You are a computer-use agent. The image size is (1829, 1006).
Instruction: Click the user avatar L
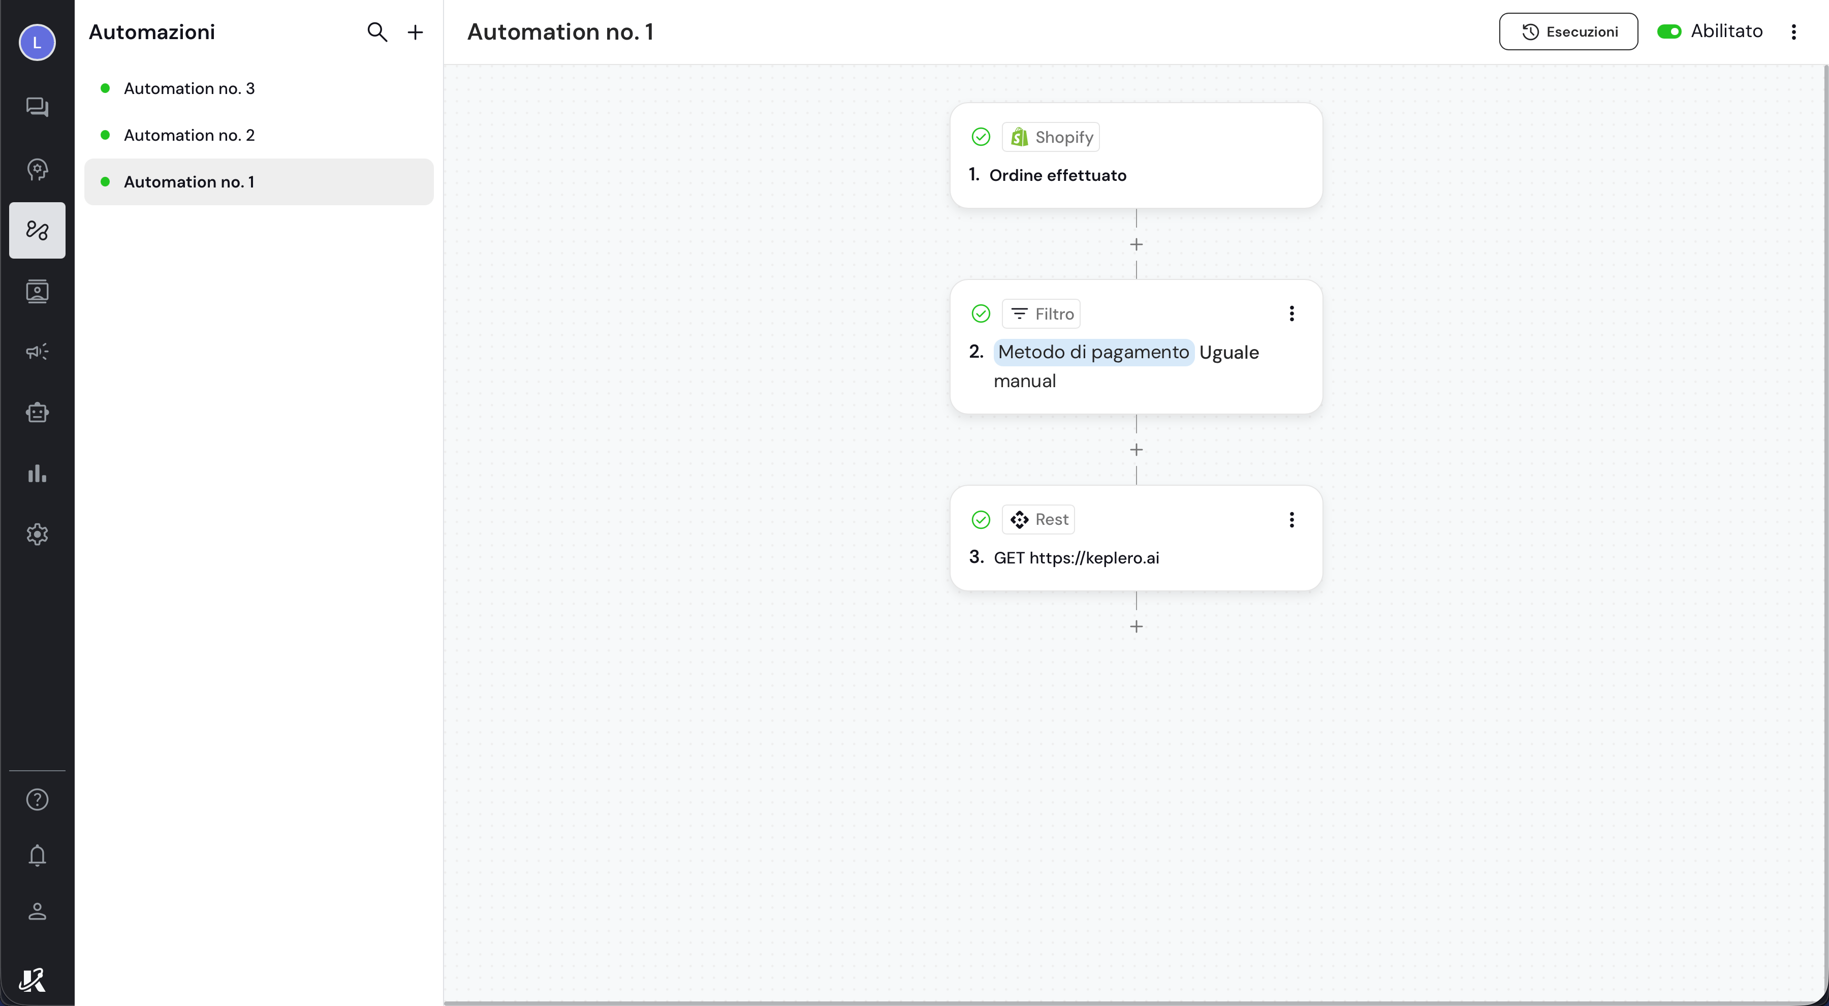[x=37, y=43]
